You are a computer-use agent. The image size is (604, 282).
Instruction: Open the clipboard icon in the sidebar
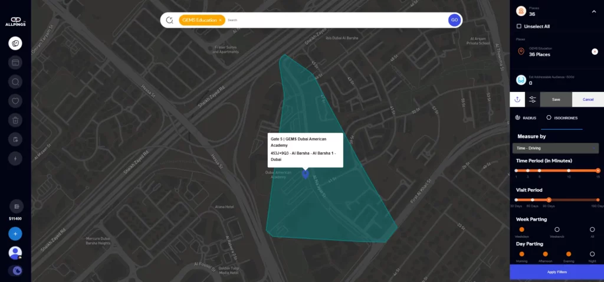tap(15, 139)
